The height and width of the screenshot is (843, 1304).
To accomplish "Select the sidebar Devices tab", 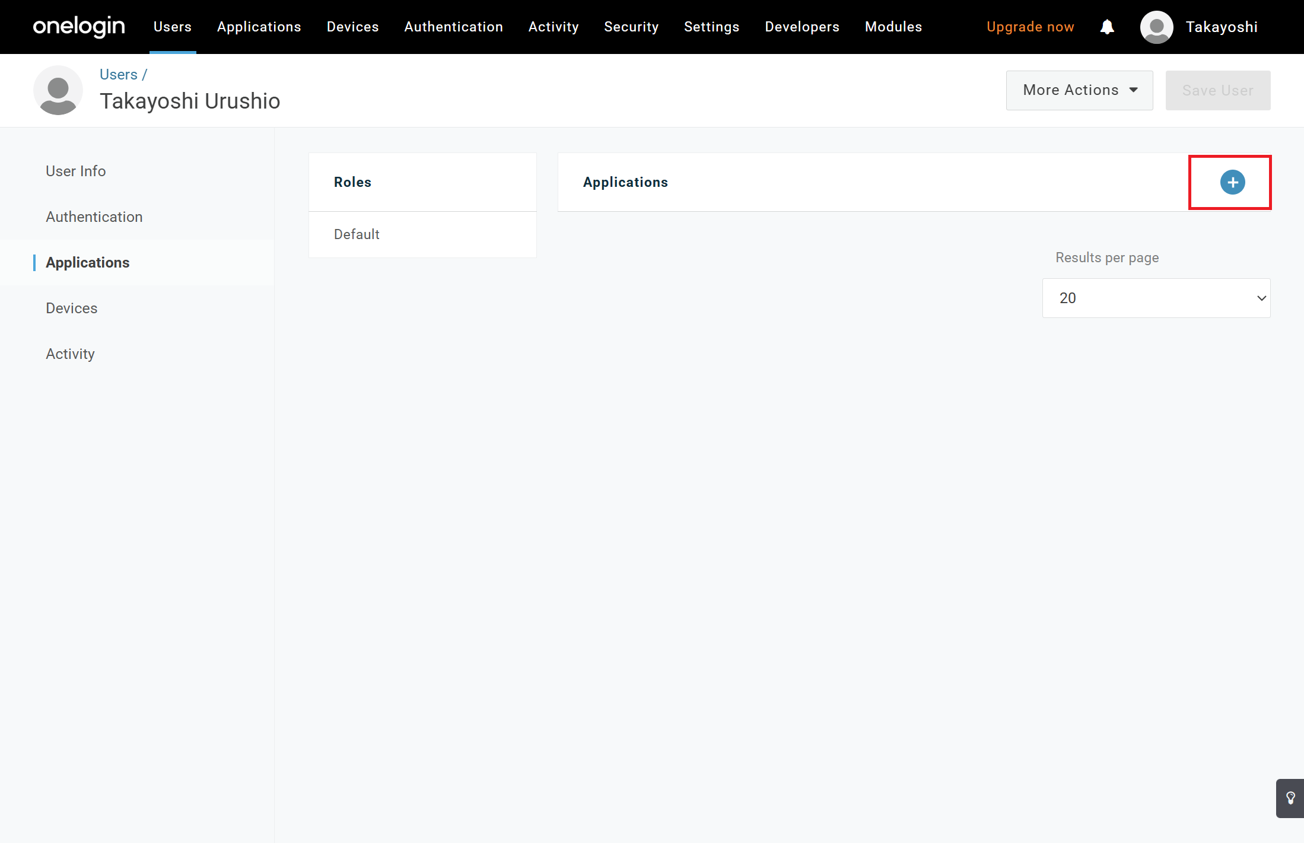I will click(x=72, y=308).
